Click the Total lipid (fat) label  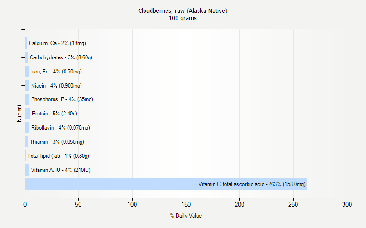[58, 156]
